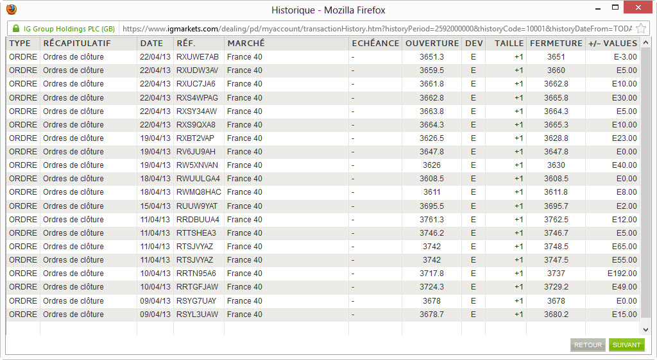This screenshot has height=360, width=657.
Task: Click the E192.00 value cell
Action: [x=622, y=274]
